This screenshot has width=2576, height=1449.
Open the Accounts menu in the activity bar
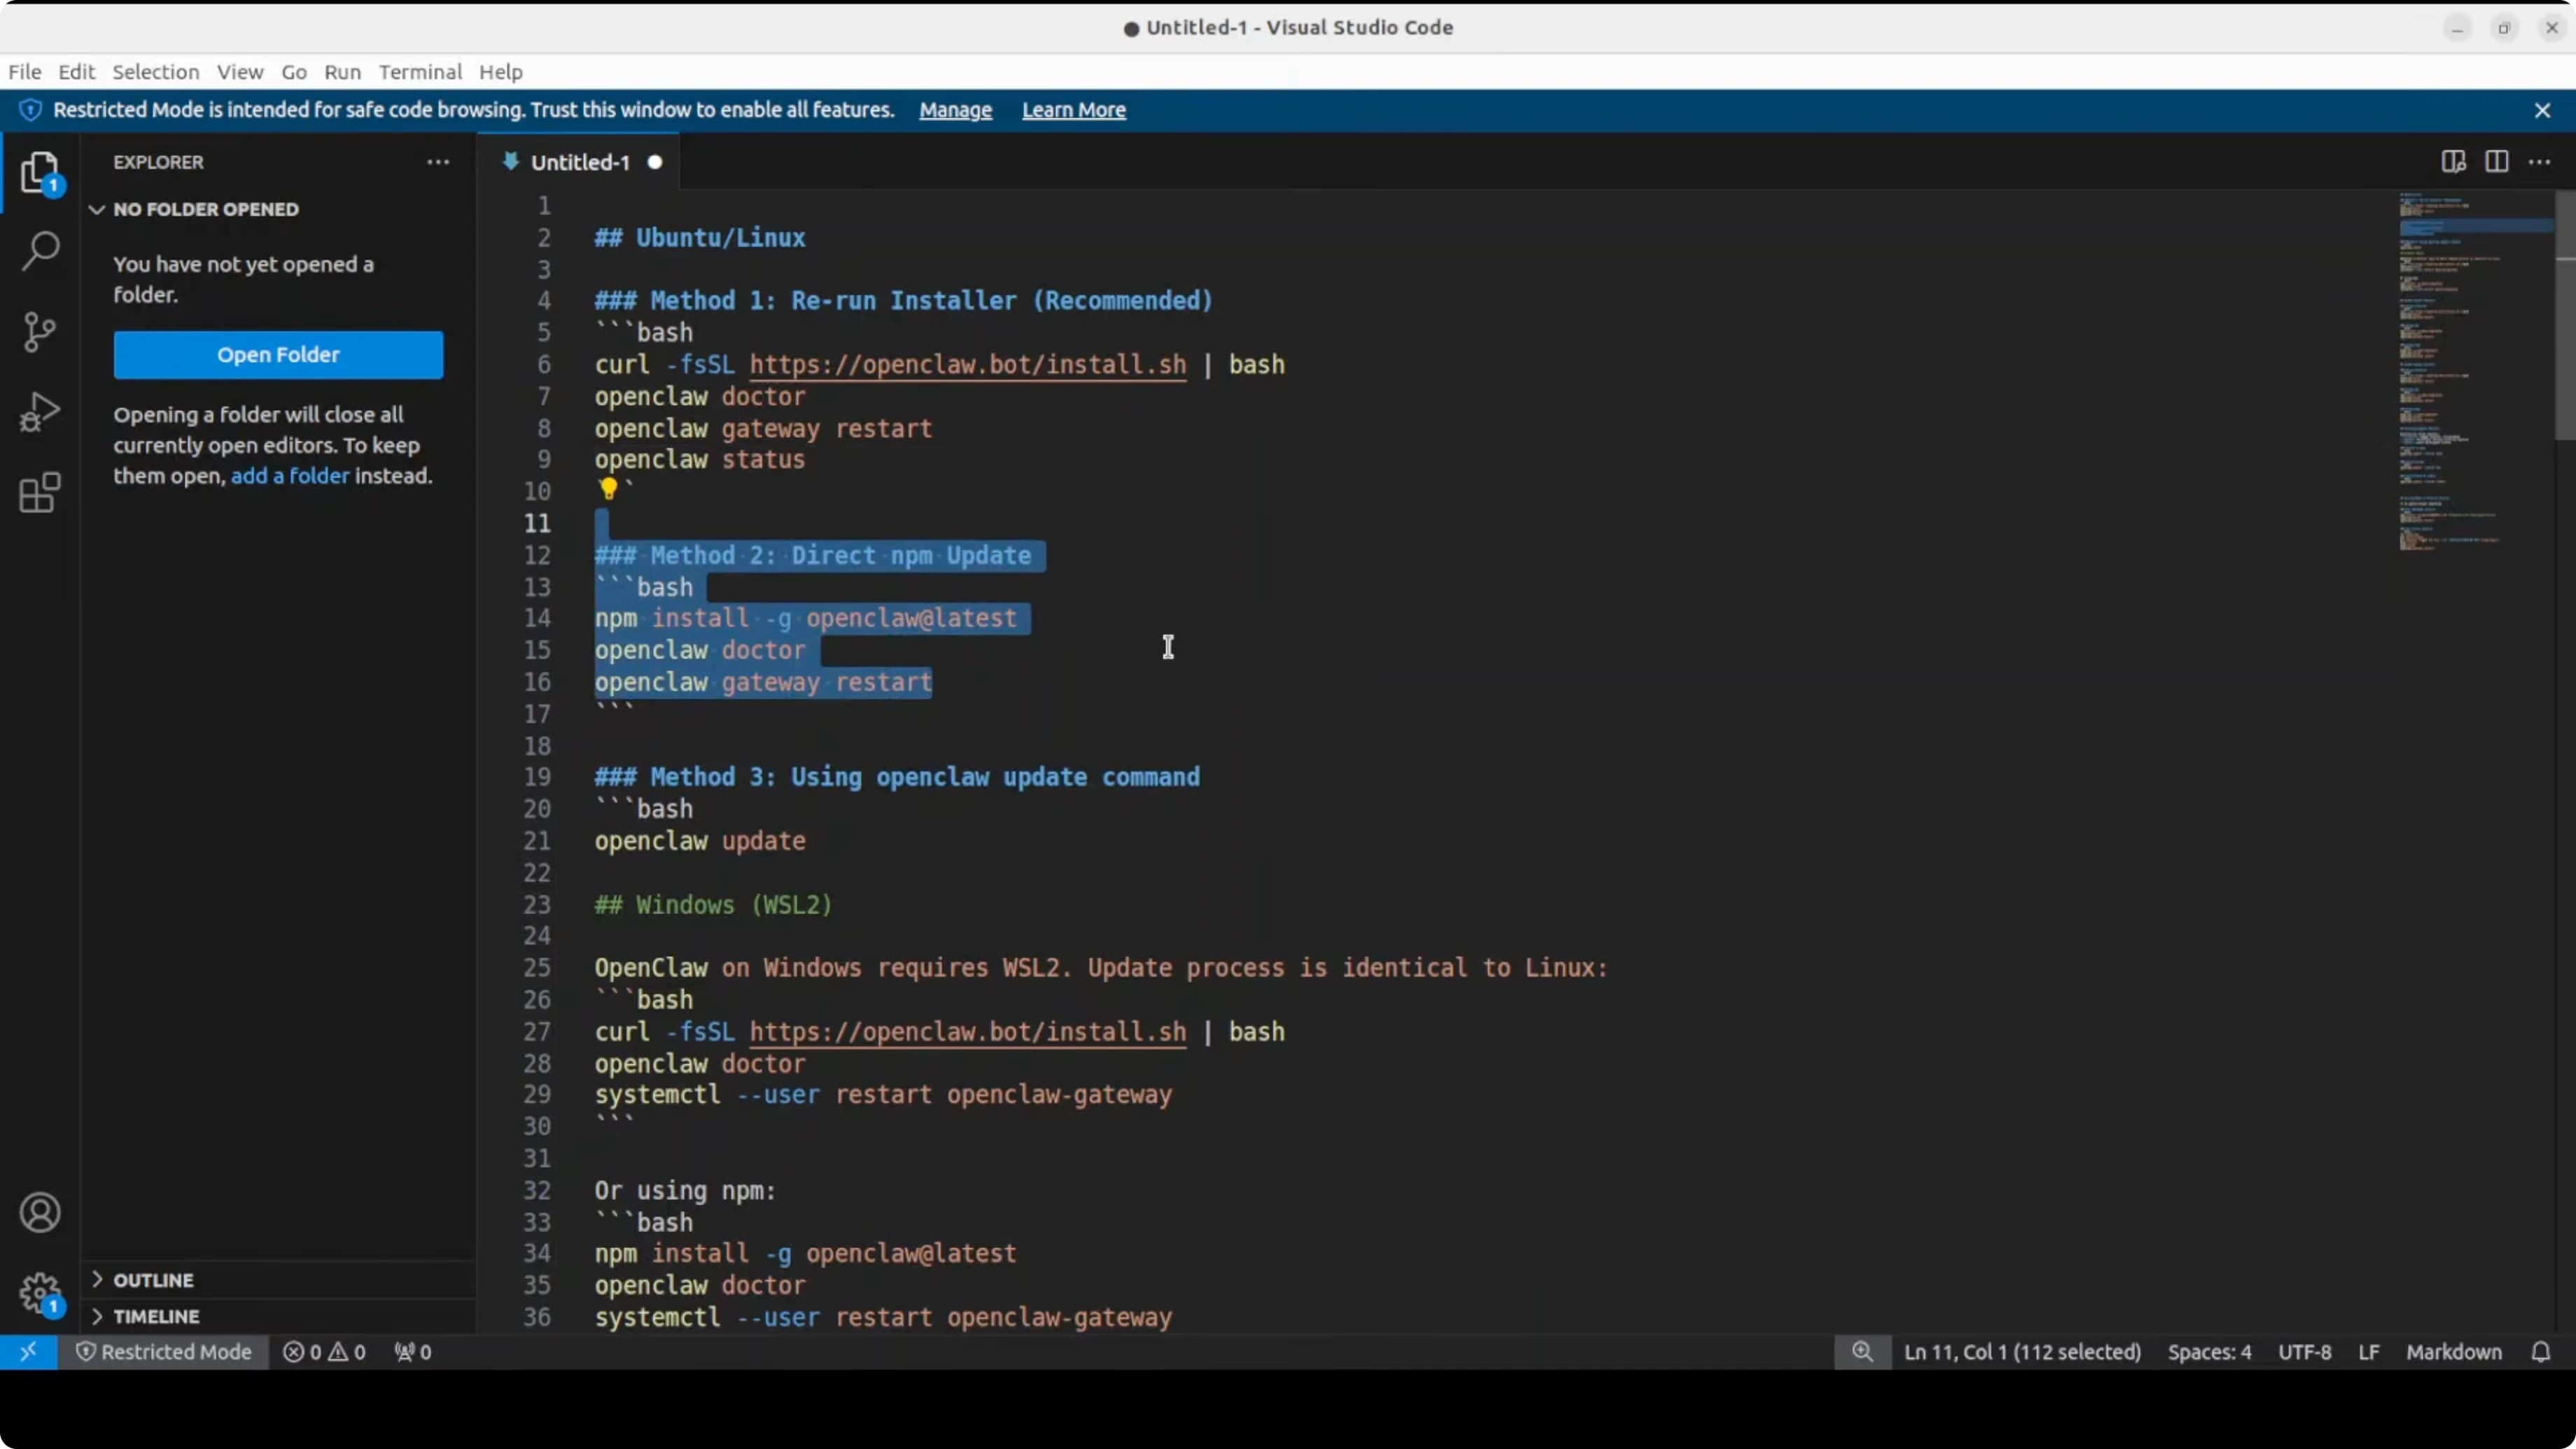pos(40,1212)
